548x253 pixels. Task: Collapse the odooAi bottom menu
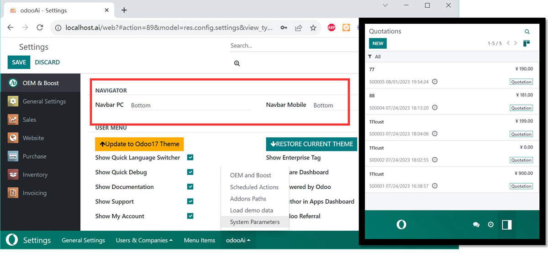click(239, 240)
